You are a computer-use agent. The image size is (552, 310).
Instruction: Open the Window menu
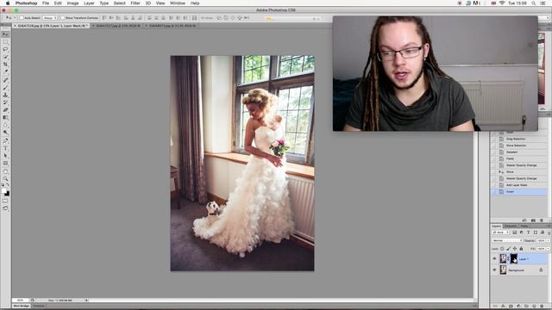[x=178, y=3]
